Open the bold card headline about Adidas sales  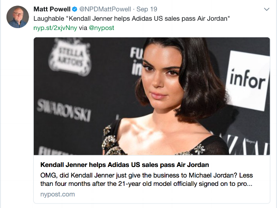pos(125,165)
